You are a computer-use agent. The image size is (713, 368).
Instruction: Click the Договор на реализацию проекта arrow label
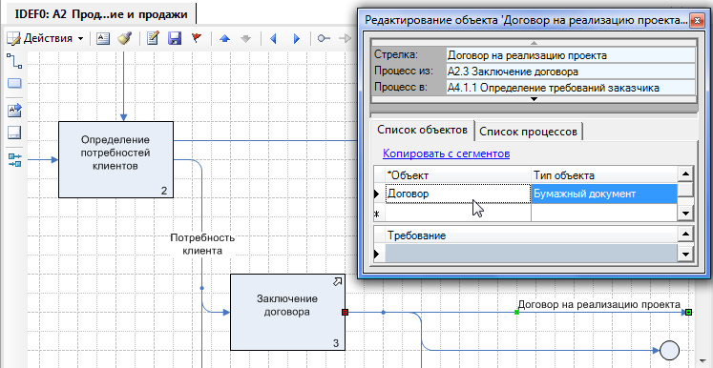tap(599, 304)
